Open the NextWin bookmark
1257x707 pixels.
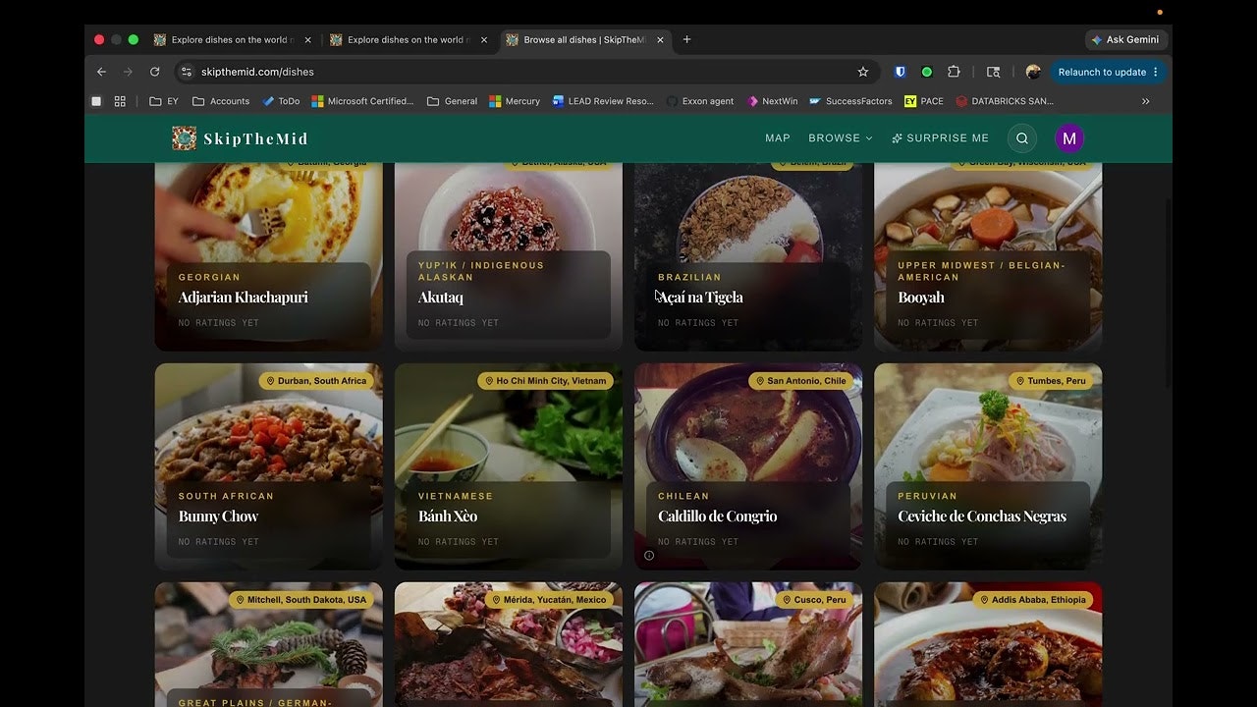pyautogui.click(x=772, y=101)
